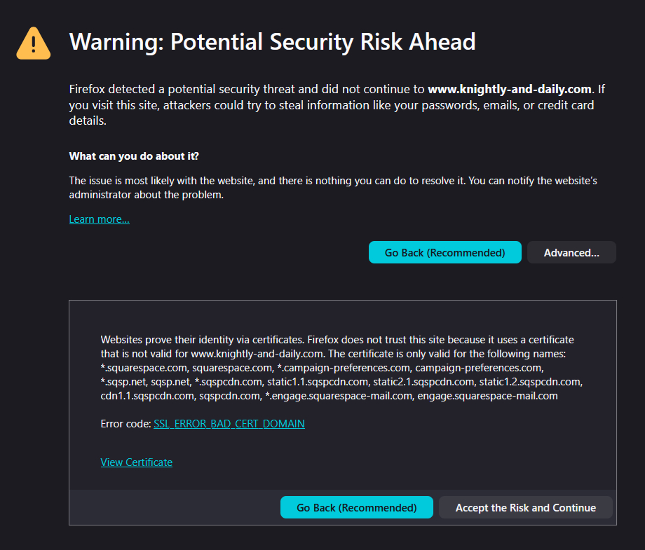Click the '*.squarespace.com' certificate name text
The image size is (645, 550).
(144, 368)
